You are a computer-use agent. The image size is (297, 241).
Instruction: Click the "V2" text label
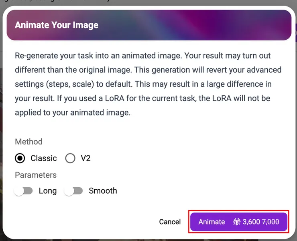85,158
